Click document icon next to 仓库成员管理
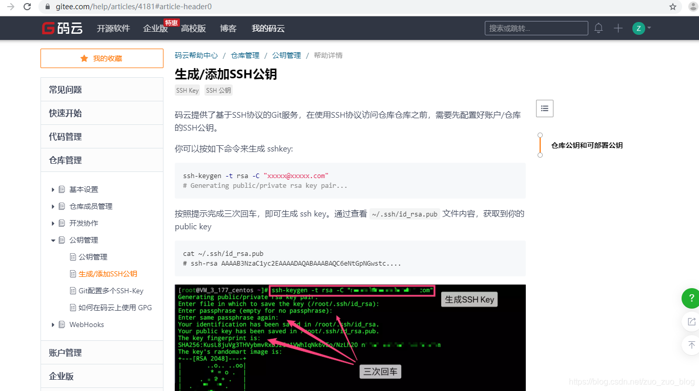Screen dimensions: 699x391 click(x=62, y=206)
